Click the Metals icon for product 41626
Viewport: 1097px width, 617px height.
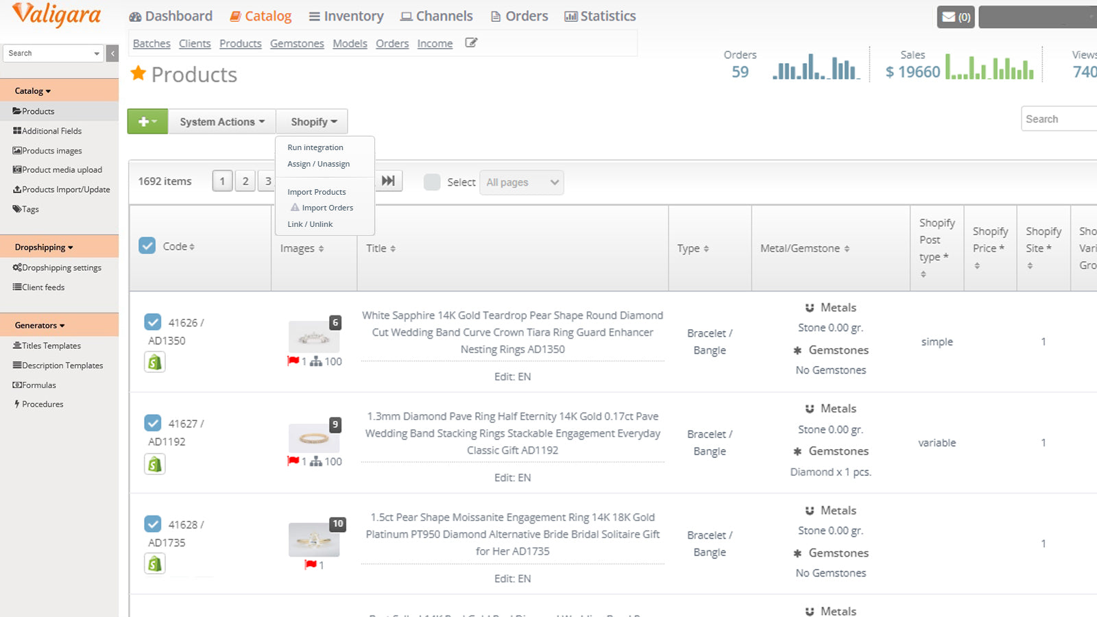point(811,307)
